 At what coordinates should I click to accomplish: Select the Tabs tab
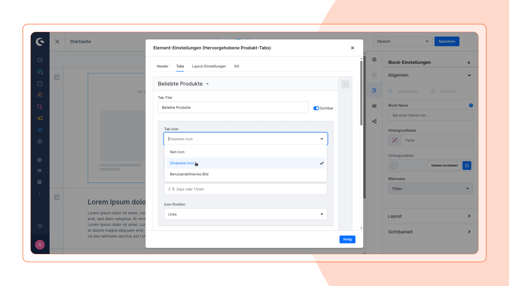[180, 66]
